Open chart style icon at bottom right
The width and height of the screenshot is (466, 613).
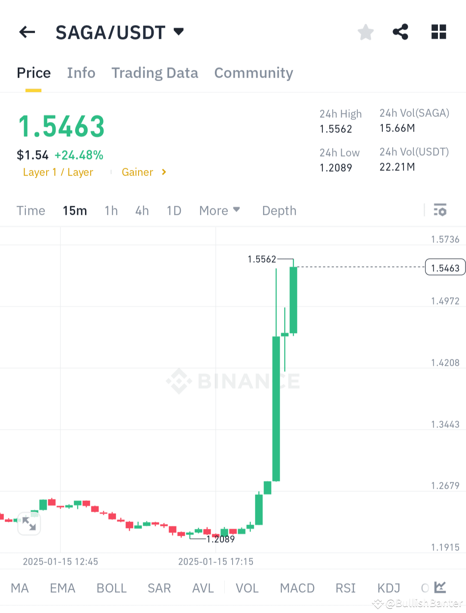point(441,588)
